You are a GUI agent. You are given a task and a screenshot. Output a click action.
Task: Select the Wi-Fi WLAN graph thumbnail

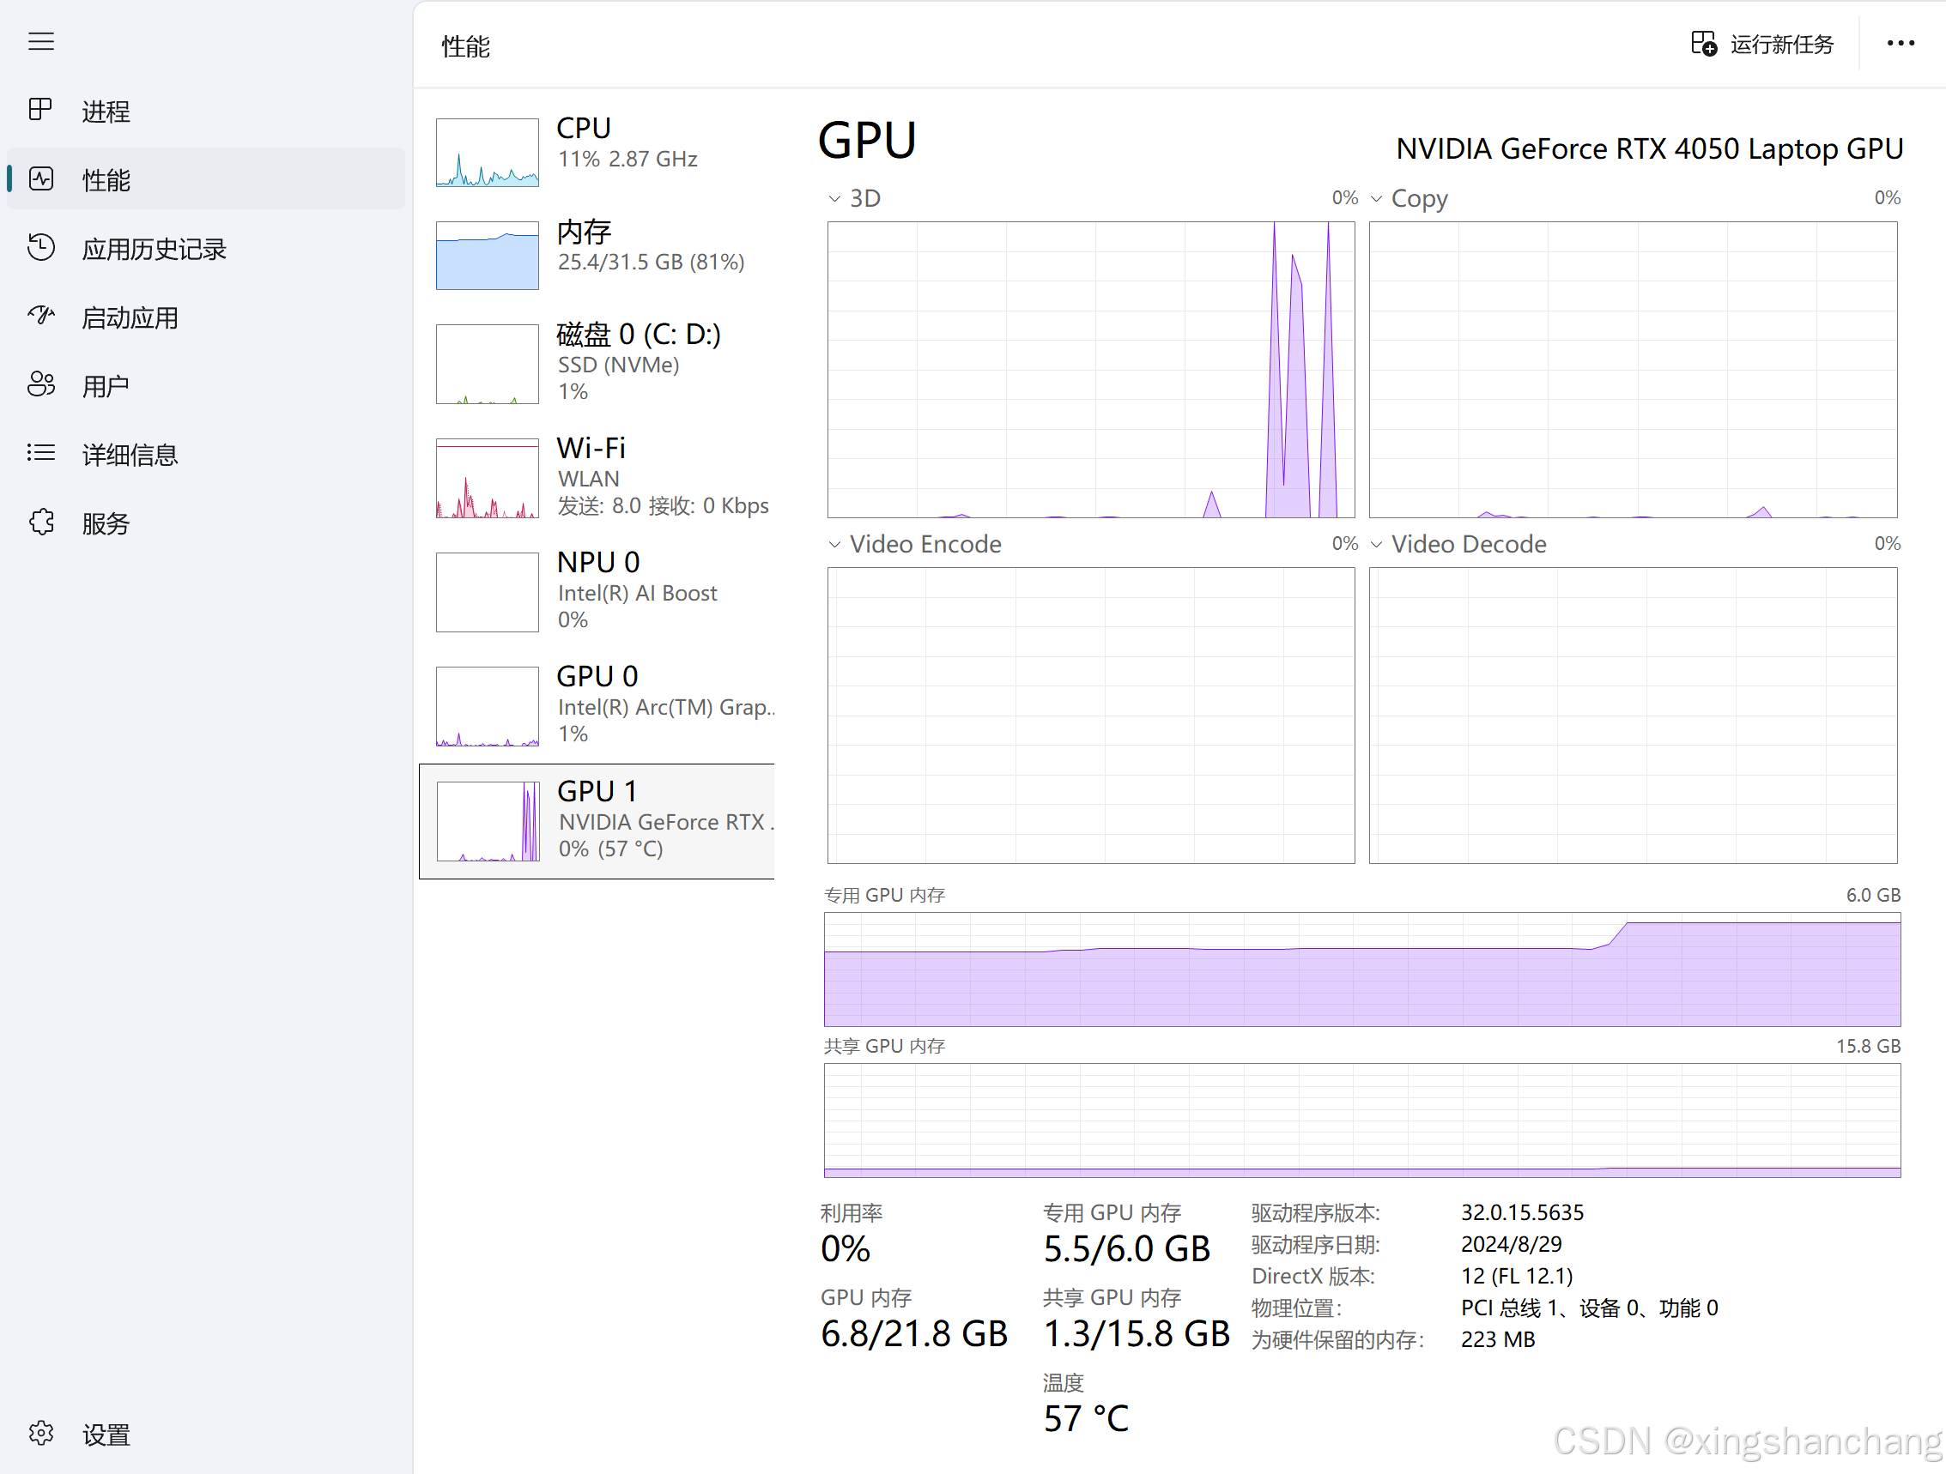[x=488, y=479]
